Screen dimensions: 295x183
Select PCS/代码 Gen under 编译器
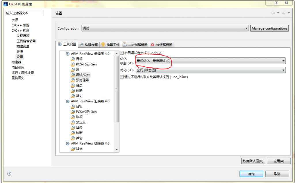point(86,64)
